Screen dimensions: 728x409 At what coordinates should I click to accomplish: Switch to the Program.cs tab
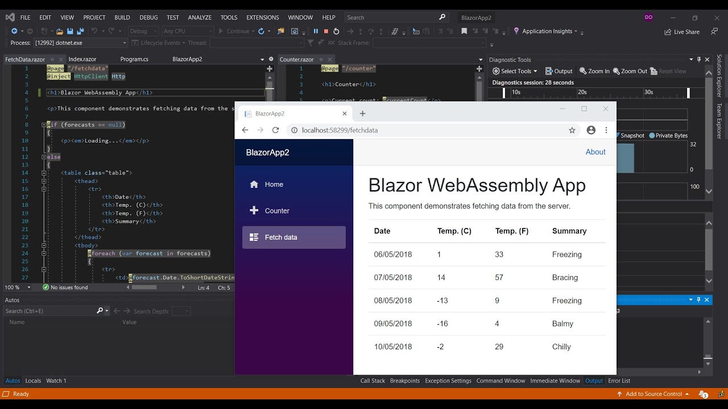click(x=134, y=59)
